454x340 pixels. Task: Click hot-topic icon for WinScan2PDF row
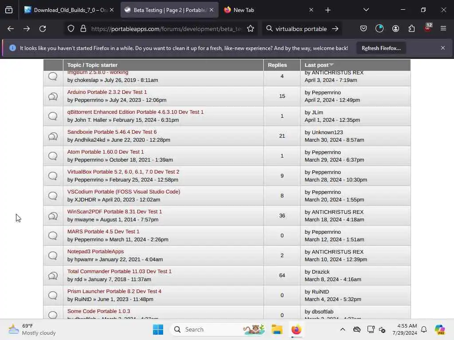(x=53, y=216)
